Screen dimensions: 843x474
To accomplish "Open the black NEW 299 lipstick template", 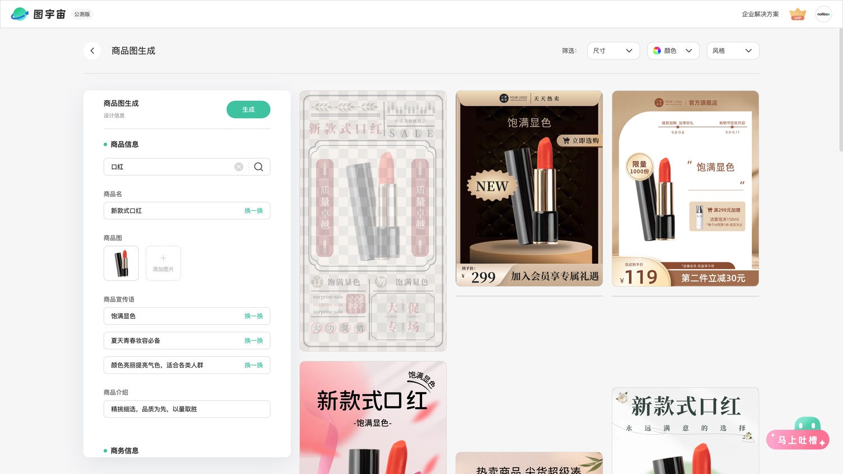I will (x=529, y=189).
